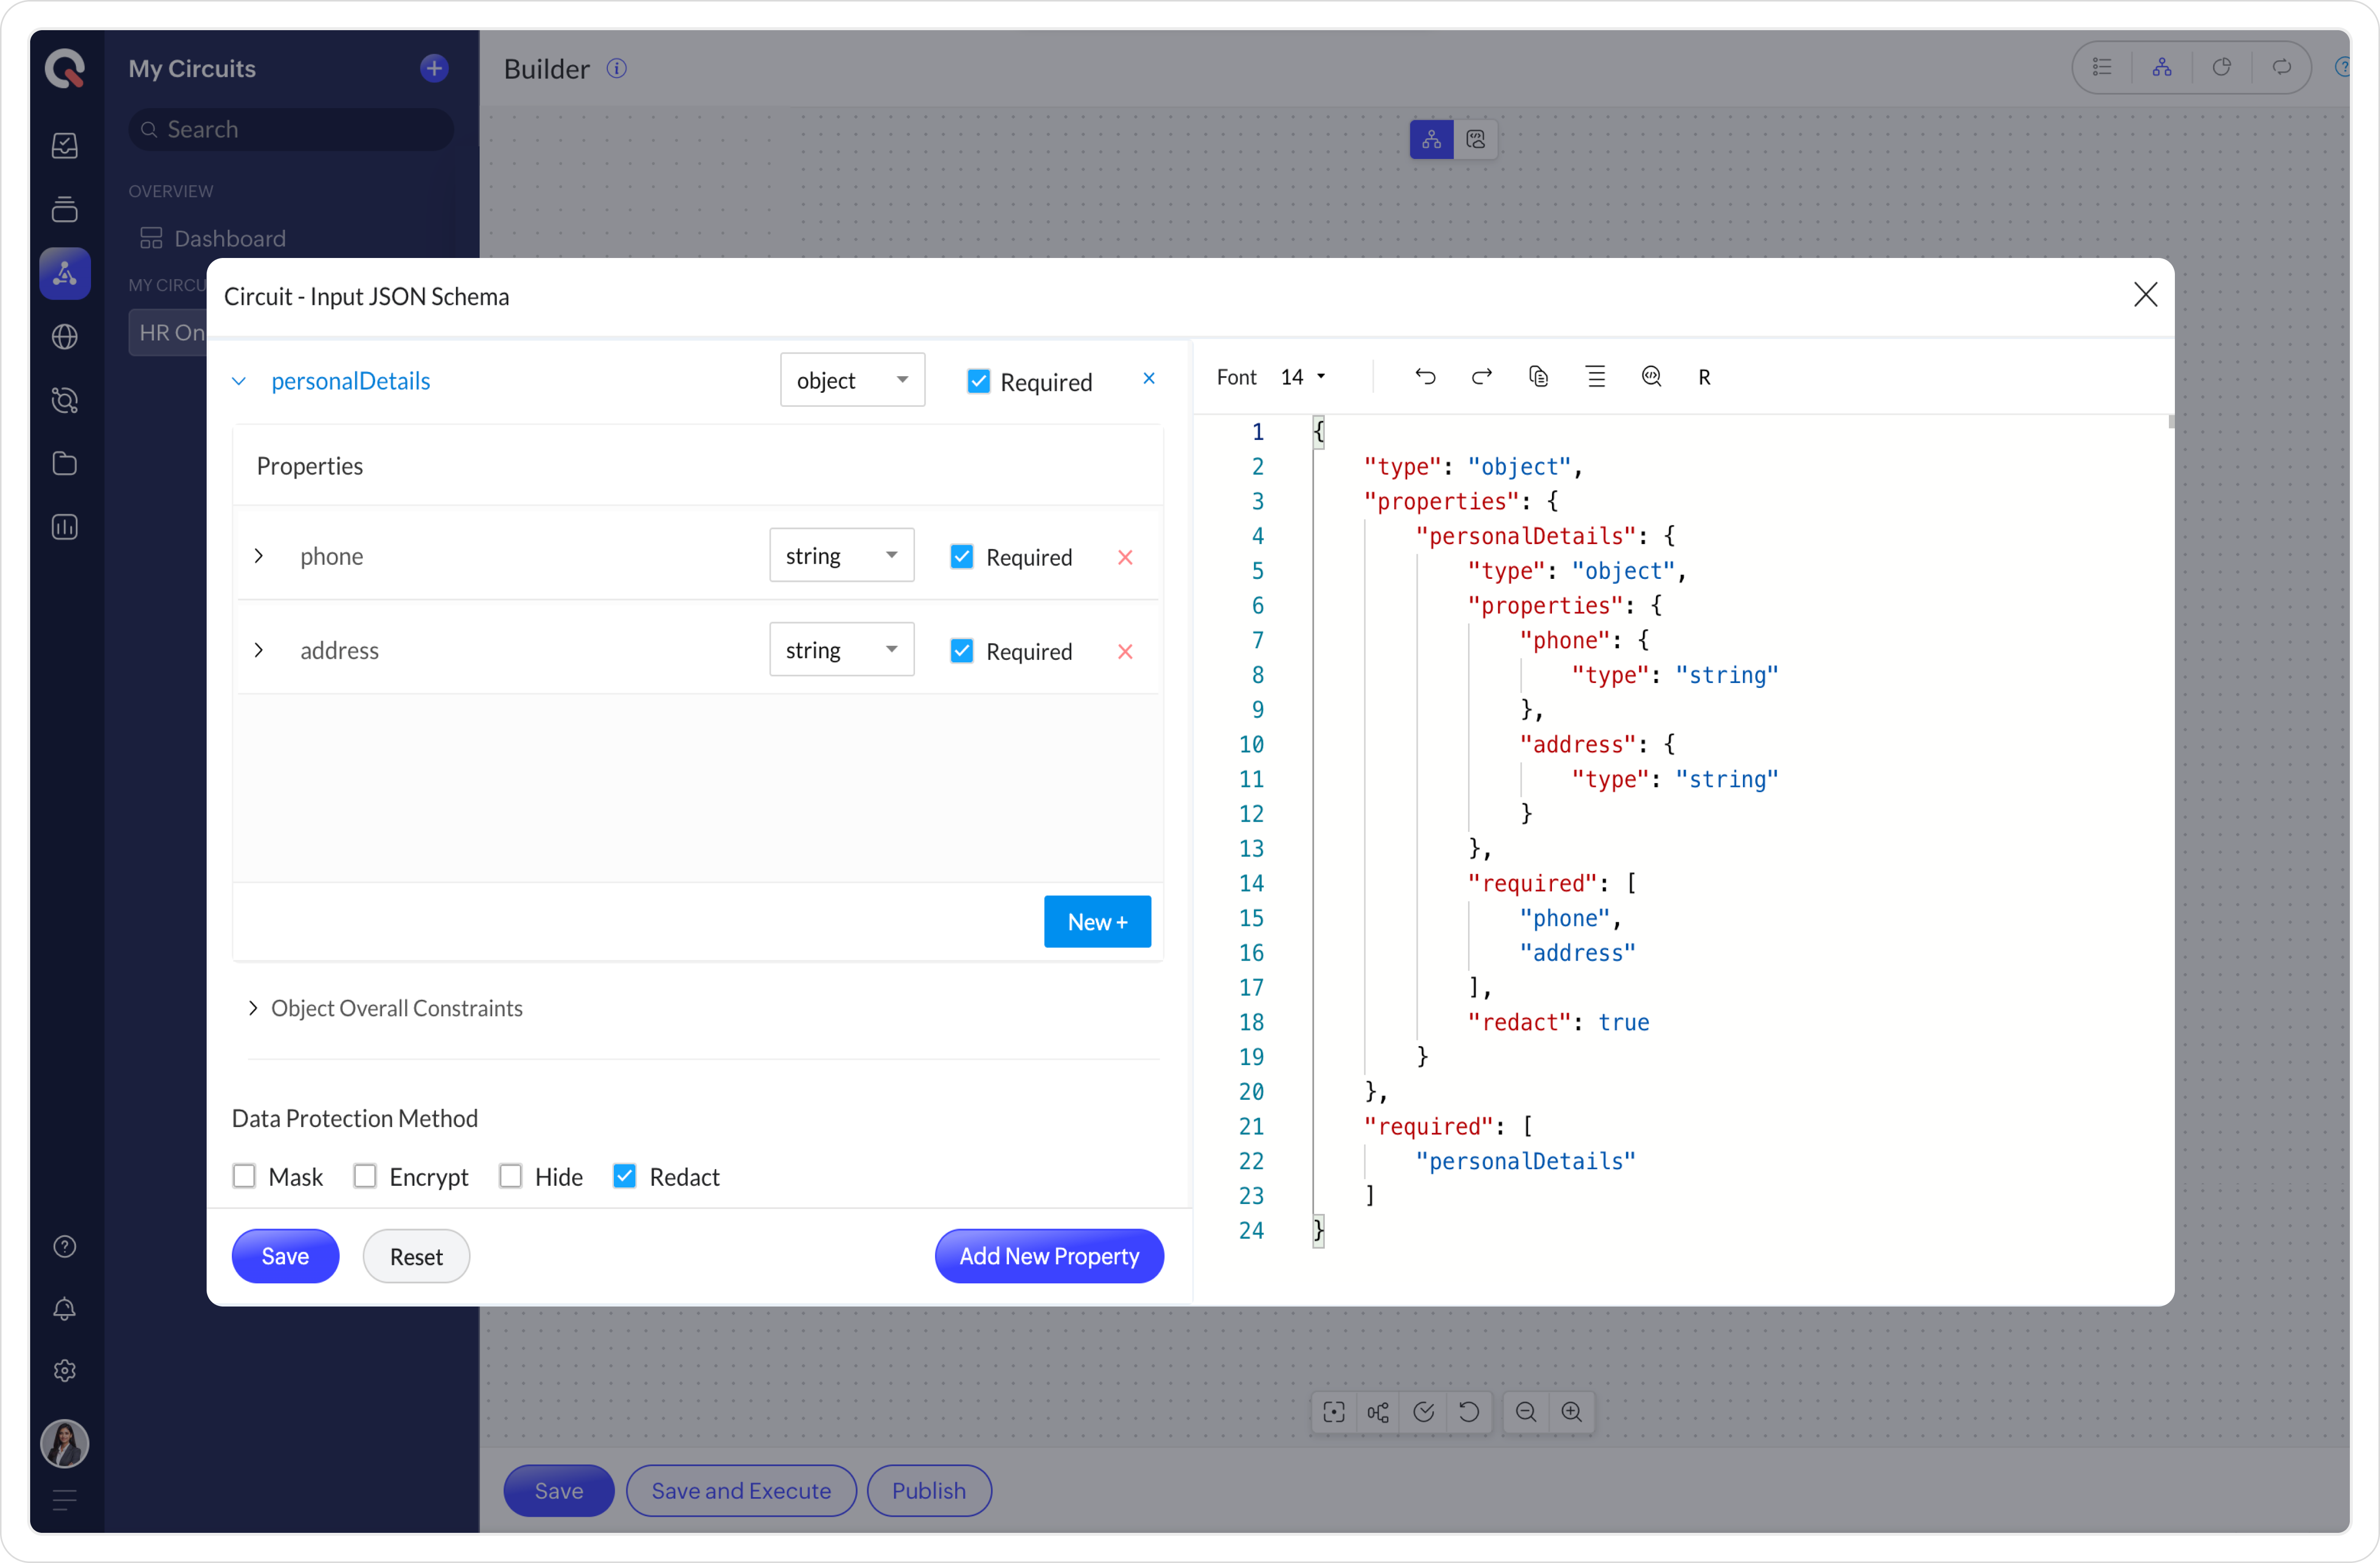This screenshot has width=2380, height=1563.
Task: Open the settings gear in sidebar
Action: (x=65, y=1370)
